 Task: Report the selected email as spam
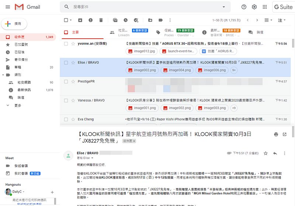pos(90,20)
